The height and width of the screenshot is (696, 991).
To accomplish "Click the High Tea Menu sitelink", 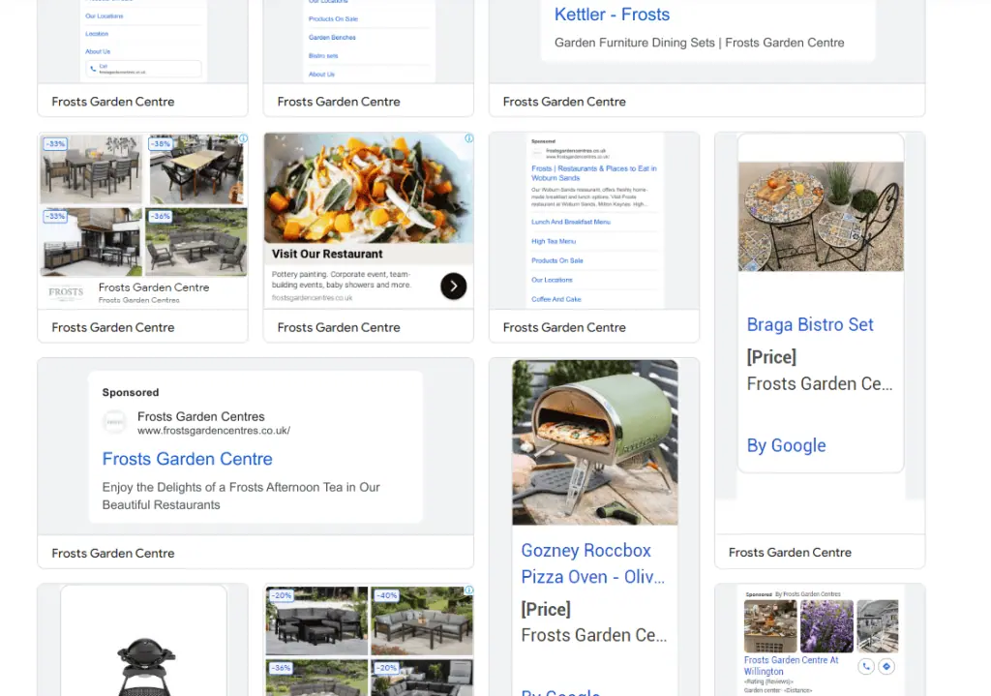I will [x=553, y=241].
